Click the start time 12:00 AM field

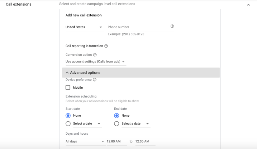pos(116,142)
